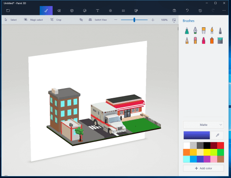Viewport: 231px width, 178px height.
Task: Pick the bright red color swatch
Action: coord(220,146)
